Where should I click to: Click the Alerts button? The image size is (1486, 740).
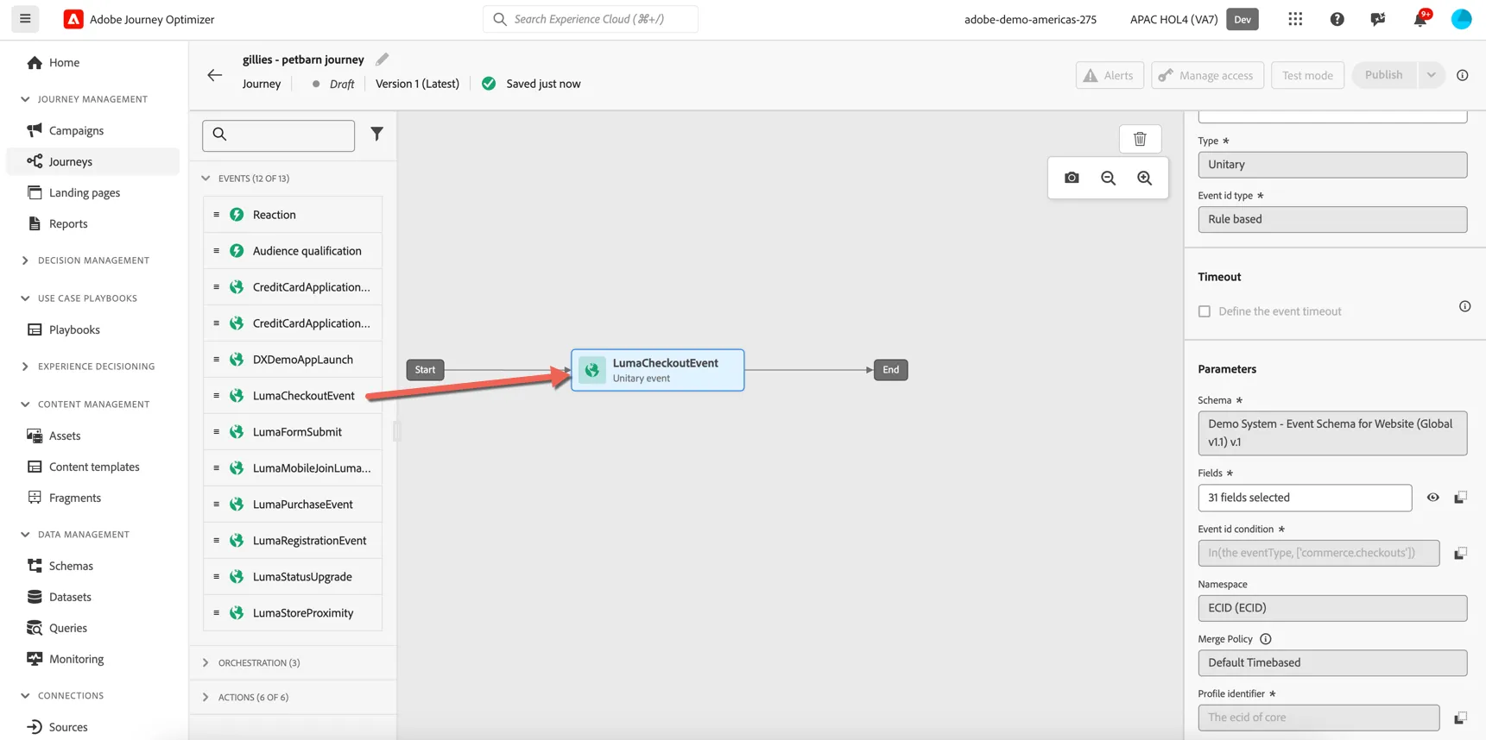point(1110,75)
